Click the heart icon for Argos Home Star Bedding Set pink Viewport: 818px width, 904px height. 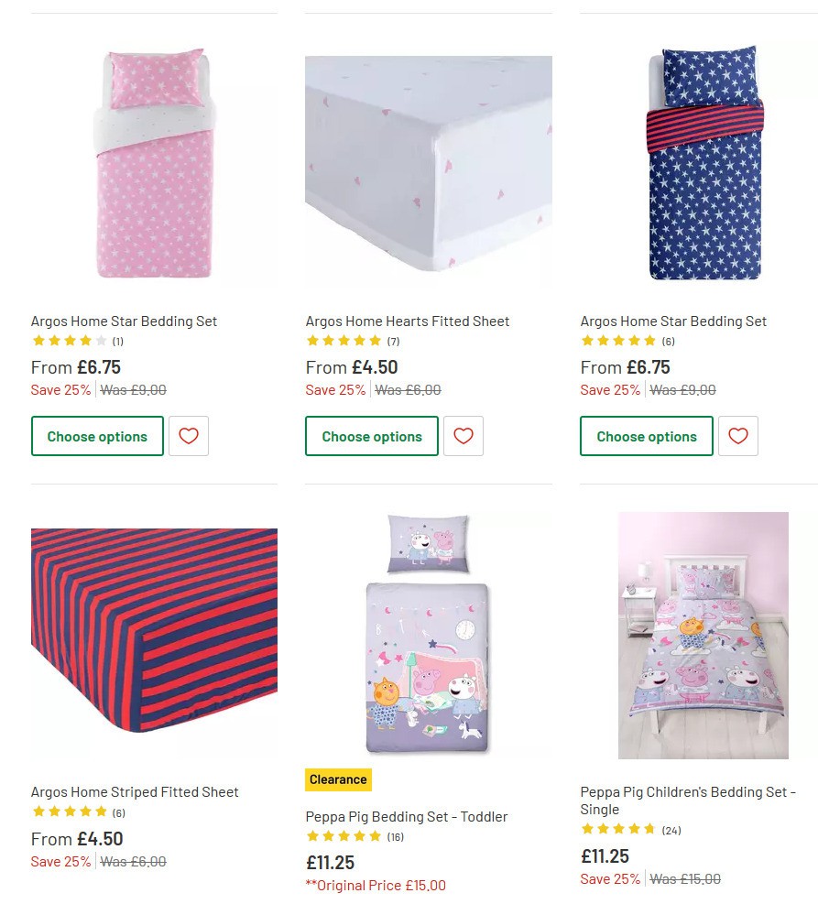click(x=189, y=436)
